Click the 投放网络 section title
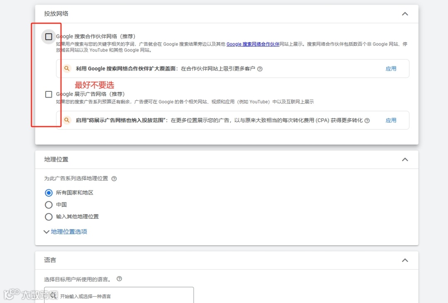Image resolution: width=448 pixels, height=303 pixels. tap(56, 14)
